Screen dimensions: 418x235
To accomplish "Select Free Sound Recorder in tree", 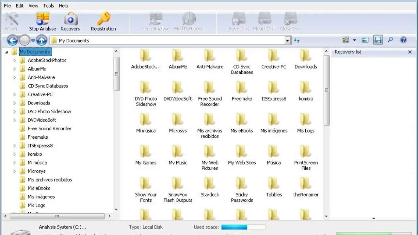I will click(x=50, y=129).
